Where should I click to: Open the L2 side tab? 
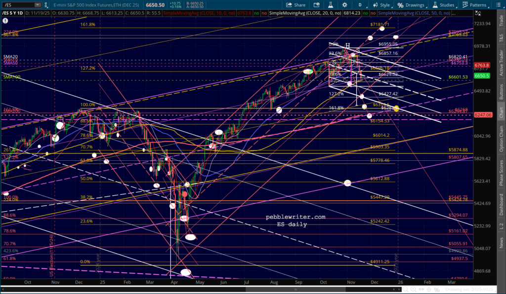[x=501, y=226]
